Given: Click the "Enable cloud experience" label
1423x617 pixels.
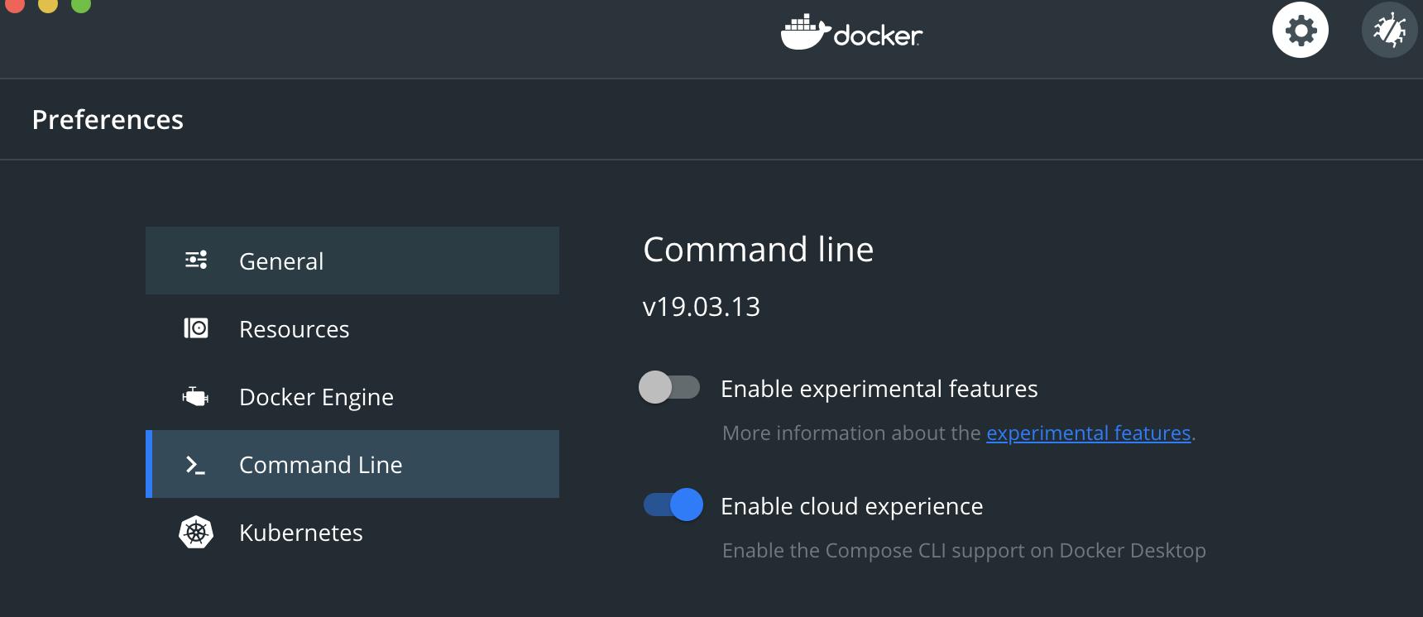Looking at the screenshot, I should [851, 506].
